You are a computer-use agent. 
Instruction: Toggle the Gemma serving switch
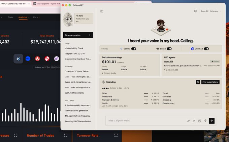click(133, 49)
